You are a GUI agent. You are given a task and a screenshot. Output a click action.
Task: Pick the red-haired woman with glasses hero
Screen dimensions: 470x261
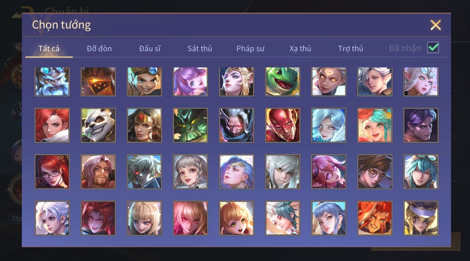pyautogui.click(x=52, y=172)
